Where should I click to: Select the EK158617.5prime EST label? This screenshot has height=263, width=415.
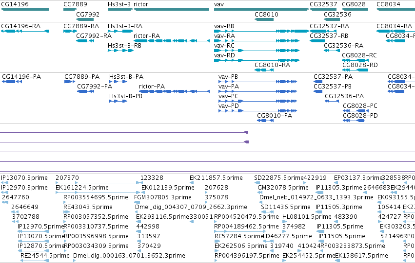point(361,256)
